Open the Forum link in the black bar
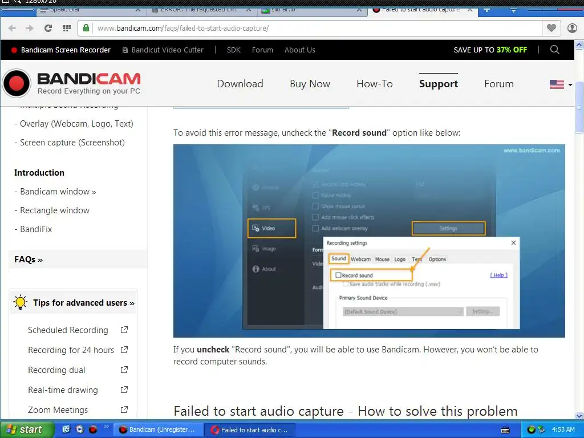Image resolution: width=584 pixels, height=438 pixels. (x=262, y=50)
